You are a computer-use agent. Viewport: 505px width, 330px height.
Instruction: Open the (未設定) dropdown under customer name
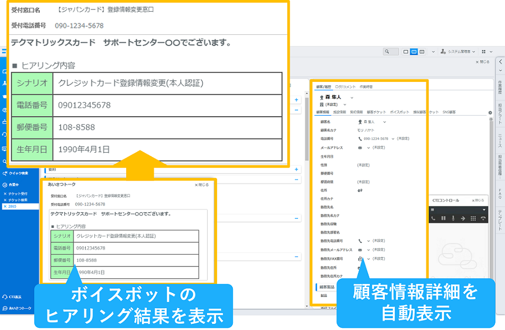point(345,105)
